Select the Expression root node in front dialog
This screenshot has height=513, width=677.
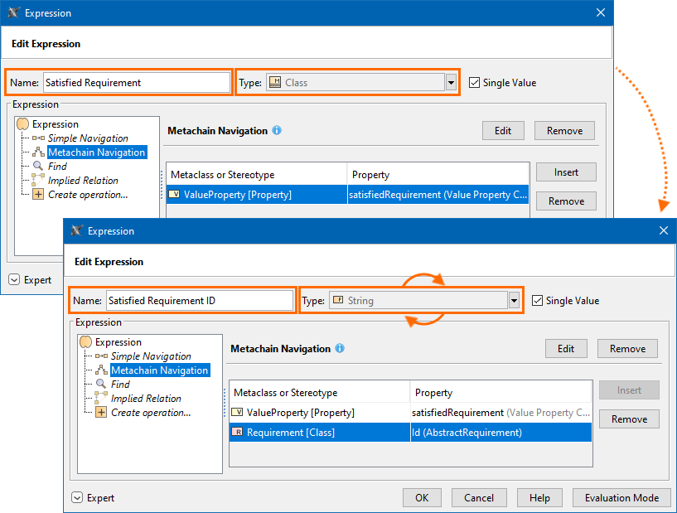click(118, 342)
